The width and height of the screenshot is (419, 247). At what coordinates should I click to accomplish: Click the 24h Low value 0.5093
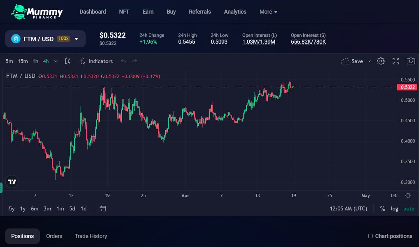pos(219,42)
